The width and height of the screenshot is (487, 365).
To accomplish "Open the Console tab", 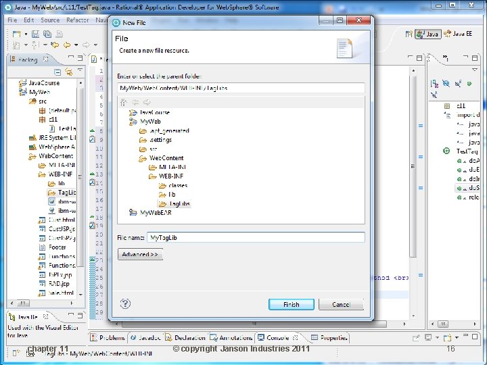I will tap(278, 337).
